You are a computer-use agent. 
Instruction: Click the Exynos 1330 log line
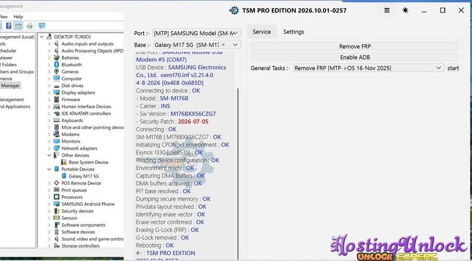click(169, 152)
